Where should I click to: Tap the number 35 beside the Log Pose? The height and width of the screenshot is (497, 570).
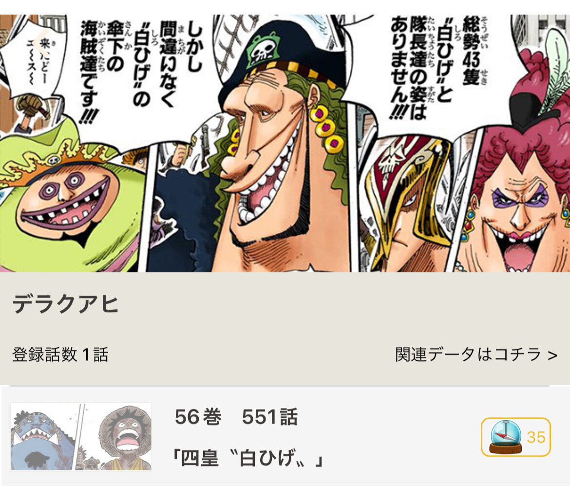(536, 437)
